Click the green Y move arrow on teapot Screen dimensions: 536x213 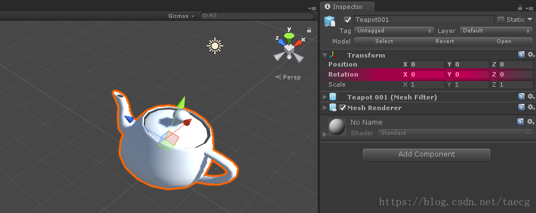[x=181, y=102]
